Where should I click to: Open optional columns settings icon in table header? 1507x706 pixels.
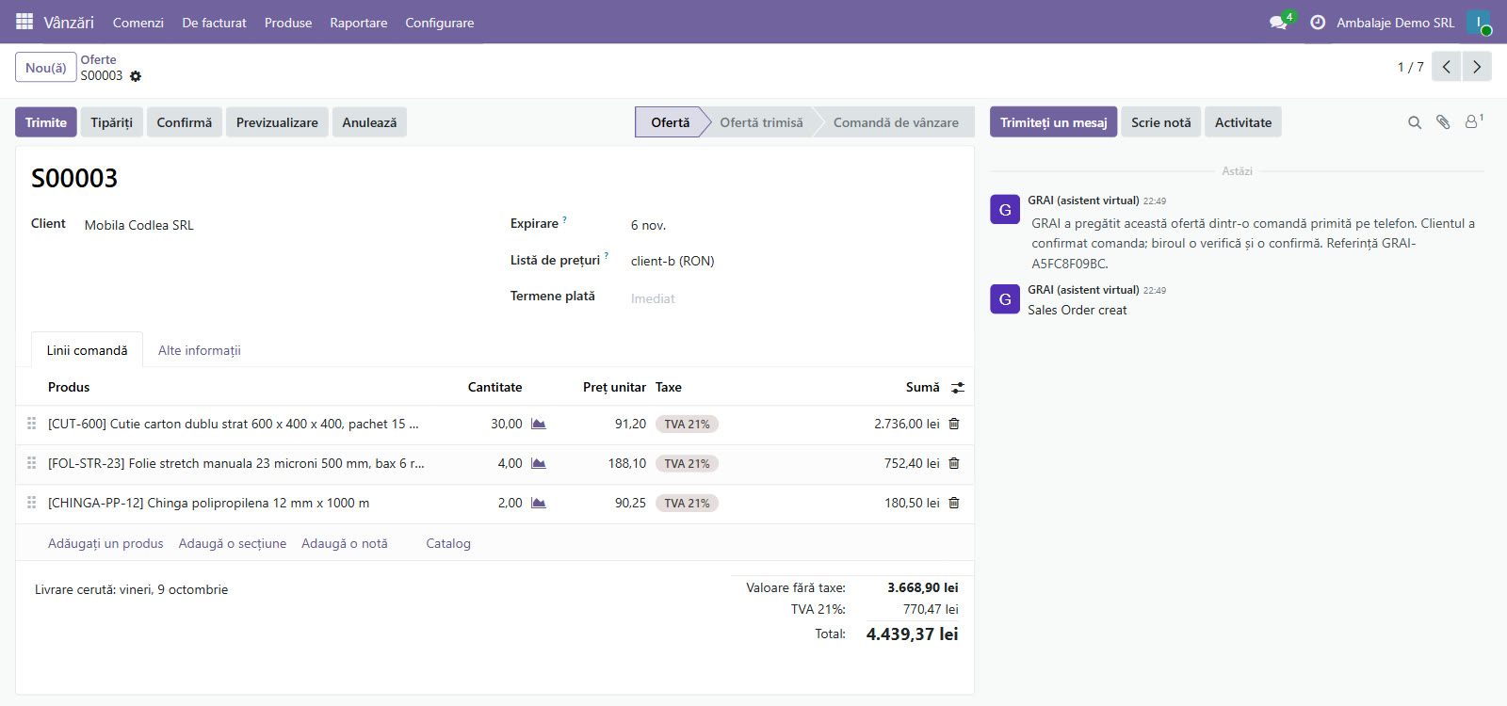tap(958, 388)
